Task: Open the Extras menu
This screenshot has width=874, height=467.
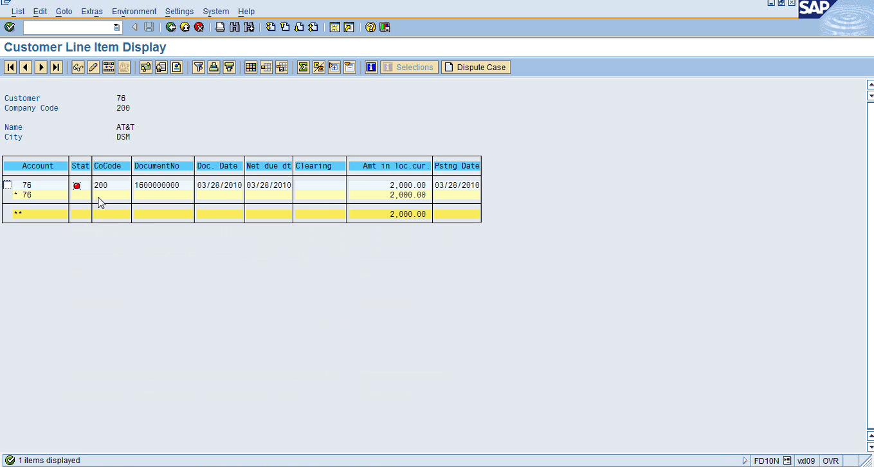Action: coord(92,12)
